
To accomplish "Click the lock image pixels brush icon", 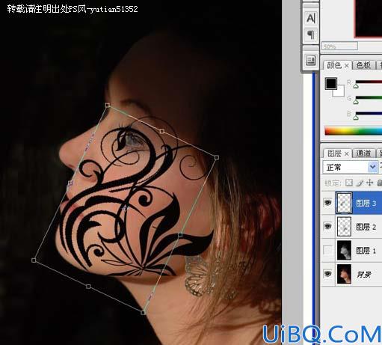I will tap(360, 183).
